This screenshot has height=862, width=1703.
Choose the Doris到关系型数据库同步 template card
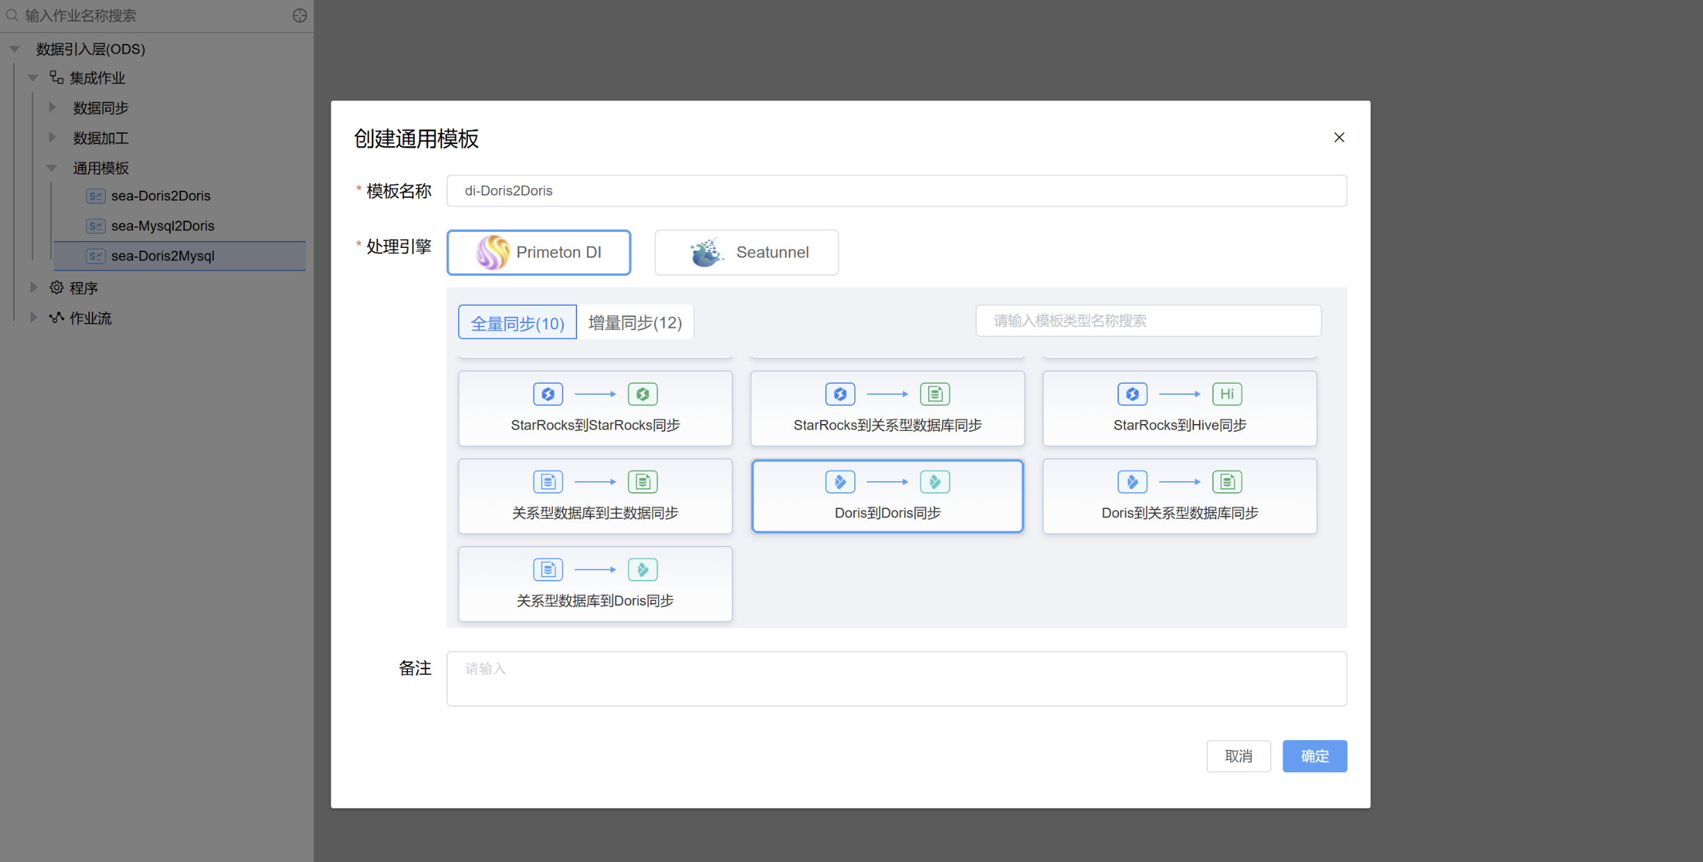pos(1179,496)
